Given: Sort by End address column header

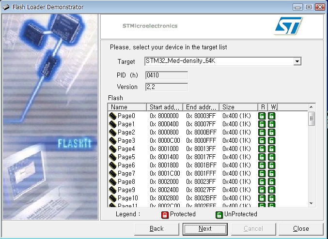Looking at the screenshot, I should (201, 107).
